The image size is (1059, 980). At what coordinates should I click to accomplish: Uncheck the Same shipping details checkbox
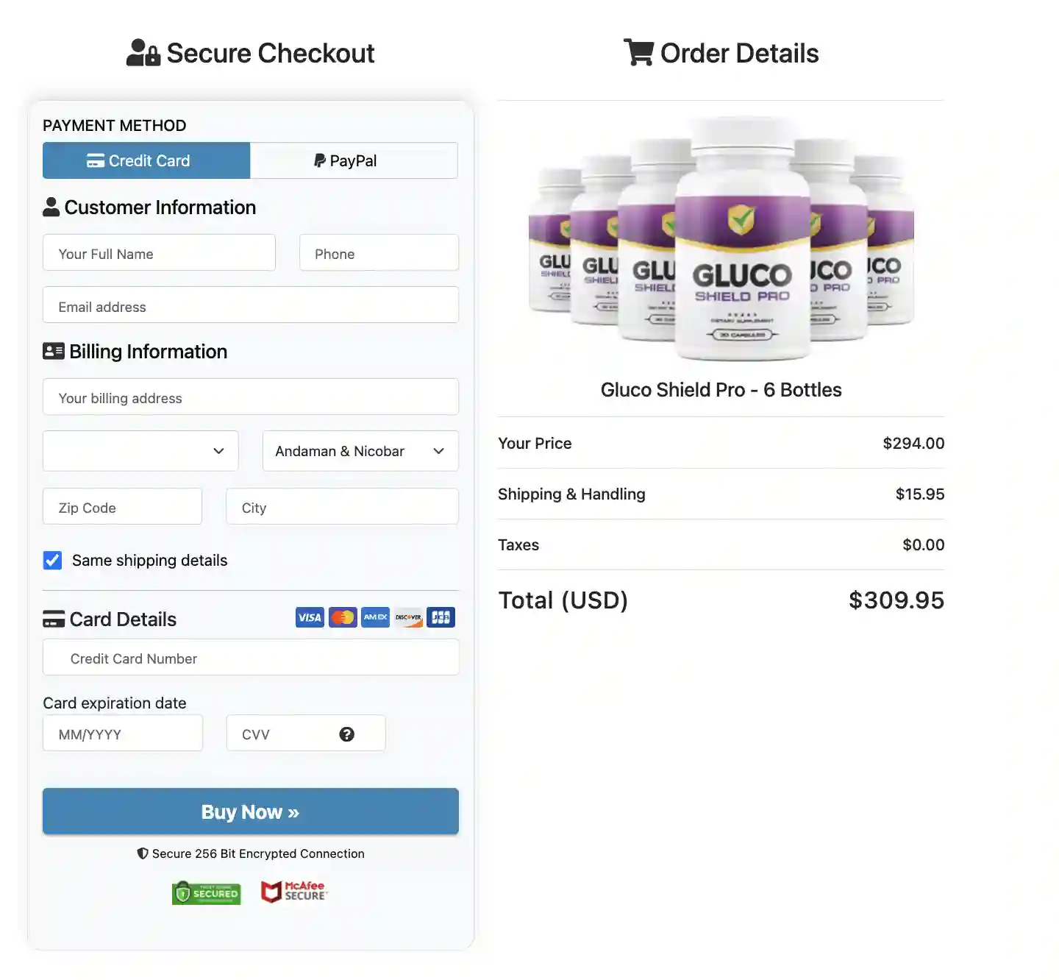[52, 560]
